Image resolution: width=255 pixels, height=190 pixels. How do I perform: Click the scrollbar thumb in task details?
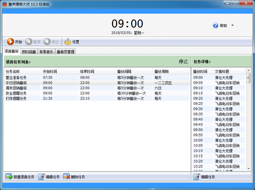point(248,78)
